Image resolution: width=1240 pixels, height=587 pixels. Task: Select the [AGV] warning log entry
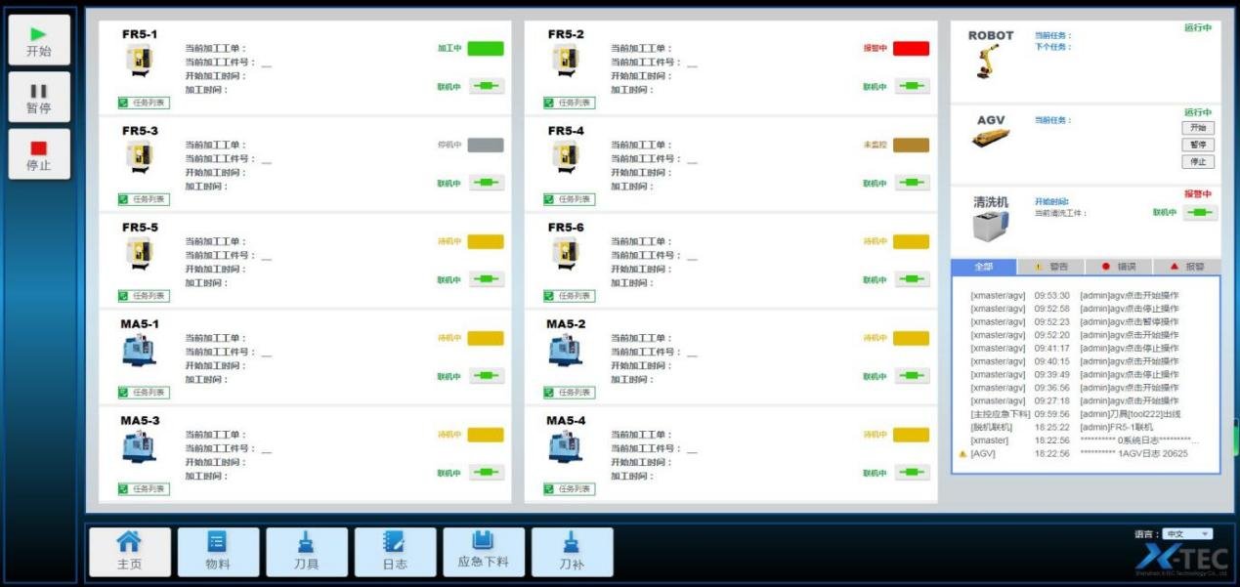1073,453
